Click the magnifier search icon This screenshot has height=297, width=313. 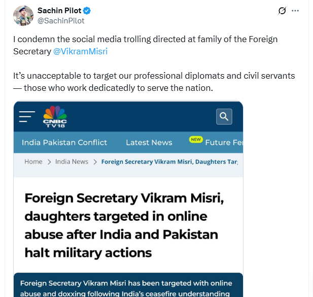click(224, 117)
